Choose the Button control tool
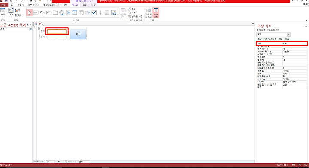Viewport: 309px width, 168px height. click(48, 12)
